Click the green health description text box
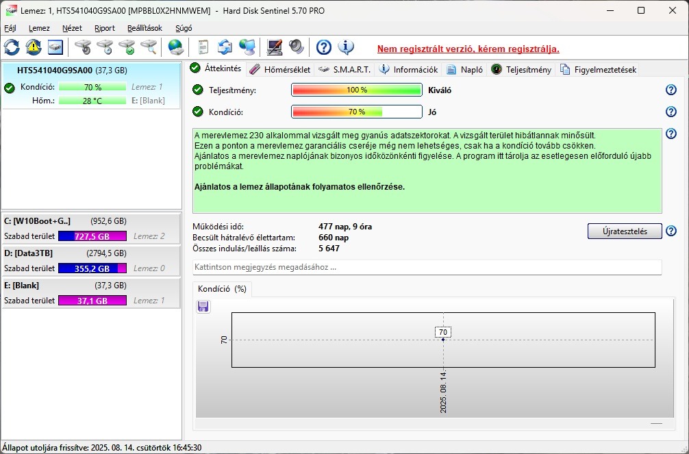Viewport: 689px width, 454px height. tap(427, 171)
